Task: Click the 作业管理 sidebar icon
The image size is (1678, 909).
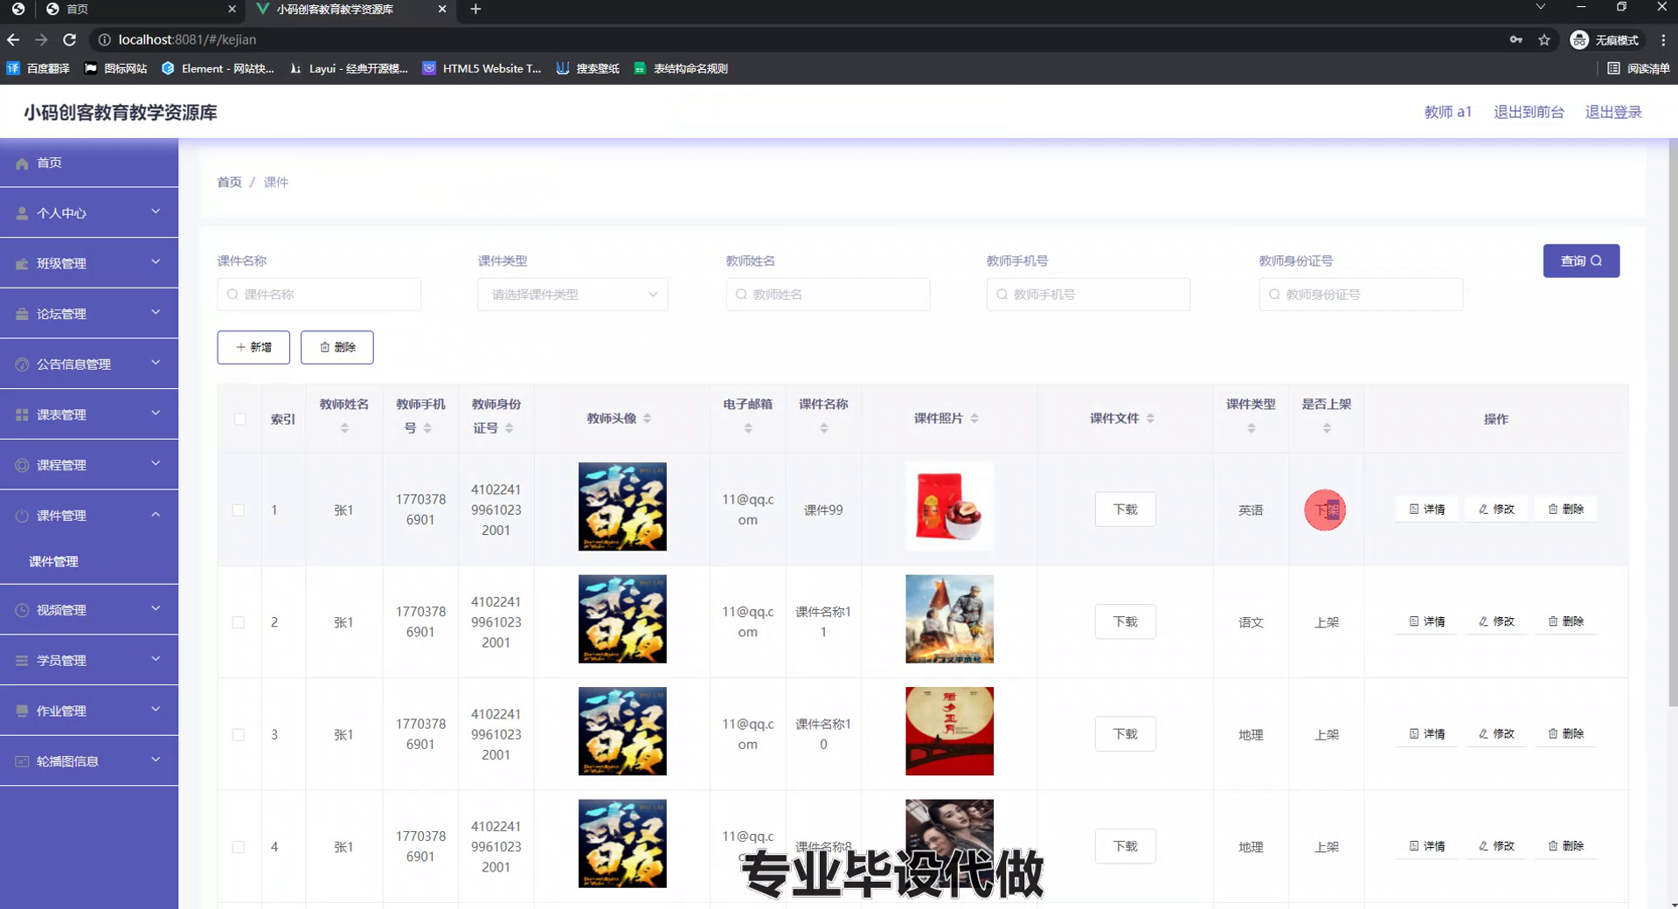Action: (x=22, y=711)
